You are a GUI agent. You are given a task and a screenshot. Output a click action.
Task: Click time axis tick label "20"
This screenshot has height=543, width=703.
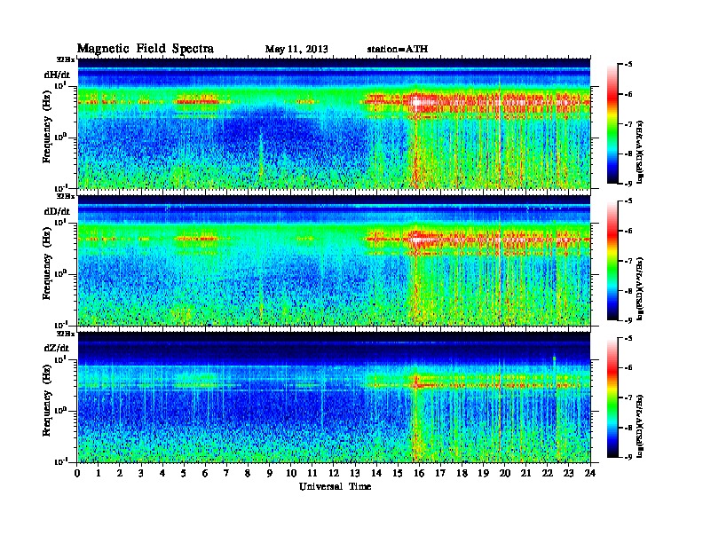click(505, 473)
